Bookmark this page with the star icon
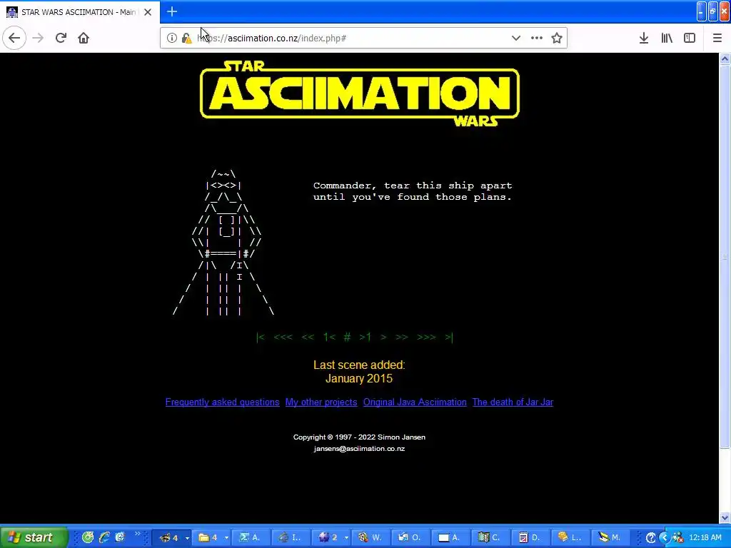731x548 pixels. pyautogui.click(x=557, y=38)
